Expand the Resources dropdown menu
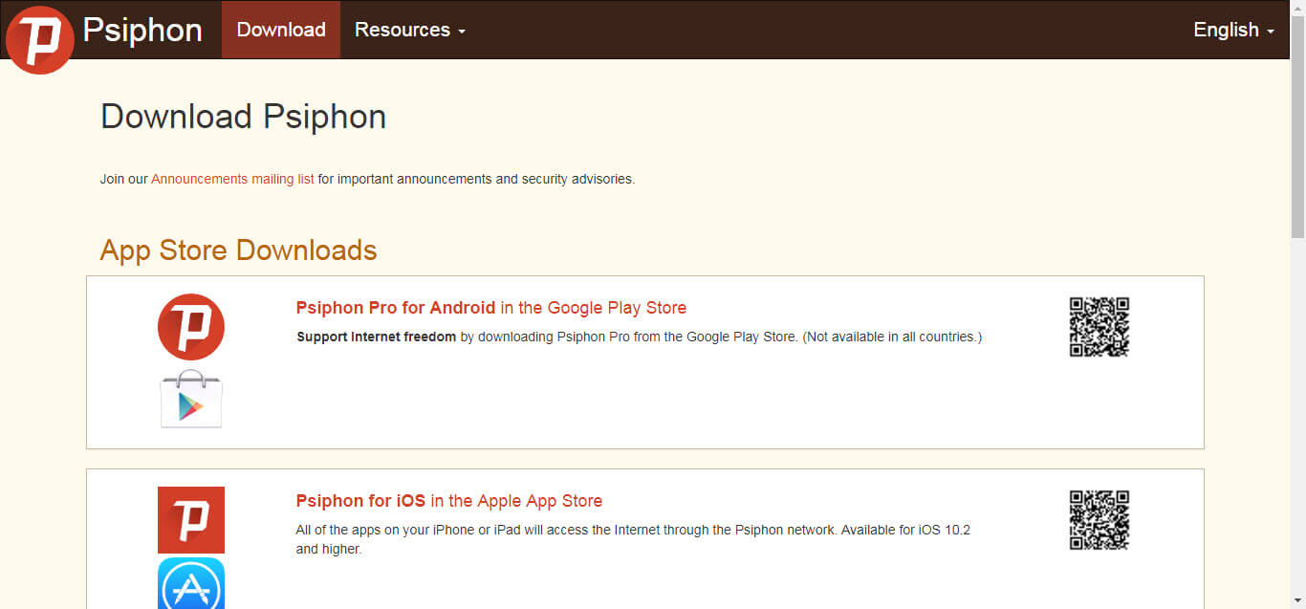1306x609 pixels. [x=410, y=30]
